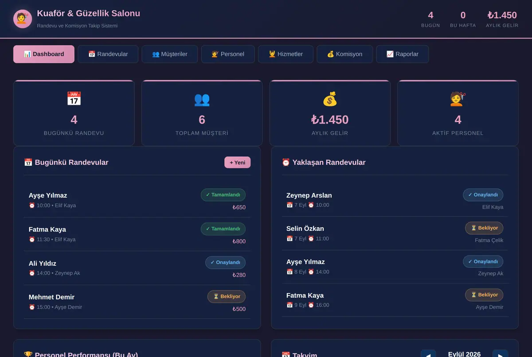The image size is (532, 357).
Task: View the Raporlar tab
Action: pyautogui.click(x=402, y=54)
